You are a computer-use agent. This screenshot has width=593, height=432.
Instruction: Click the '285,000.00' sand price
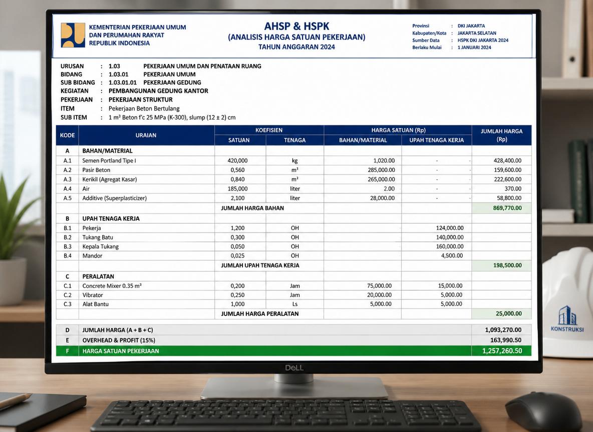click(381, 170)
